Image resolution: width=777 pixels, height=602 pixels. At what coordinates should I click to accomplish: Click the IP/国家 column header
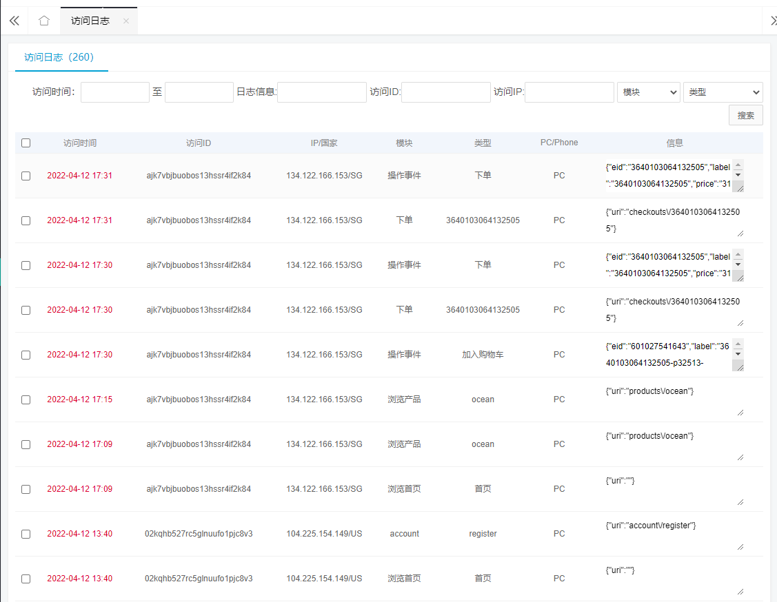click(324, 143)
